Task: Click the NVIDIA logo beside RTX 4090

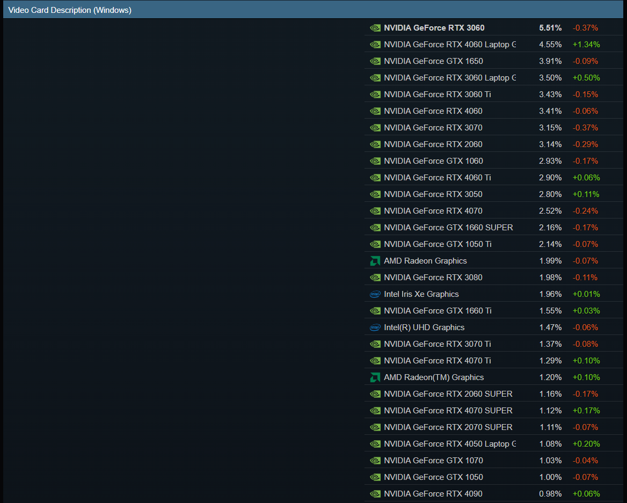Action: pos(375,494)
